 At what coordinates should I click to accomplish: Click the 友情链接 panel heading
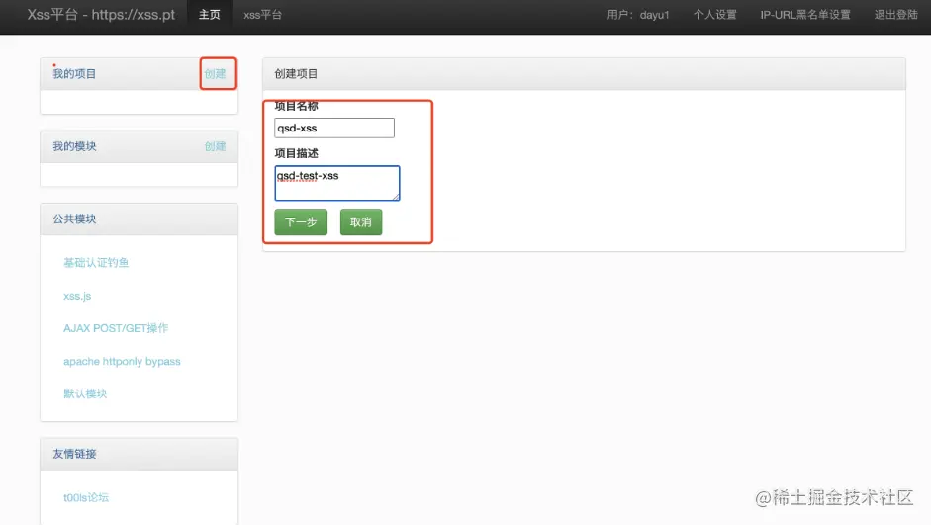click(x=74, y=453)
